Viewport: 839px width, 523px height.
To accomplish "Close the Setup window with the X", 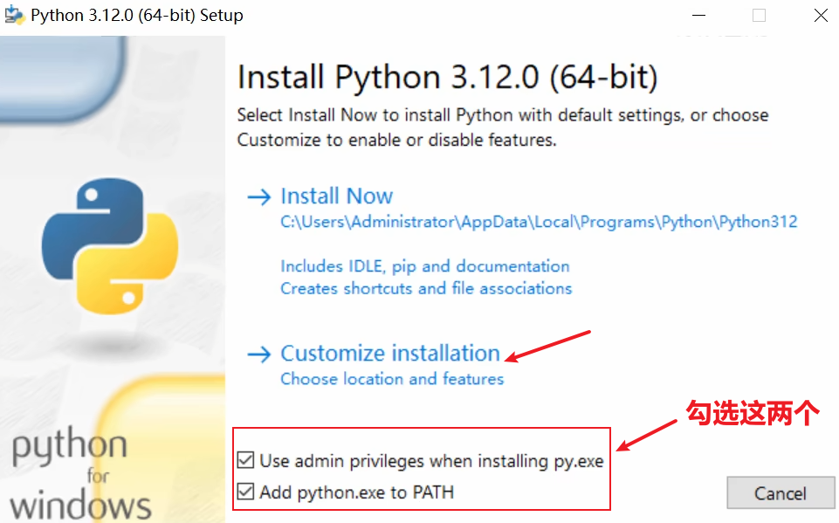I will (x=821, y=15).
